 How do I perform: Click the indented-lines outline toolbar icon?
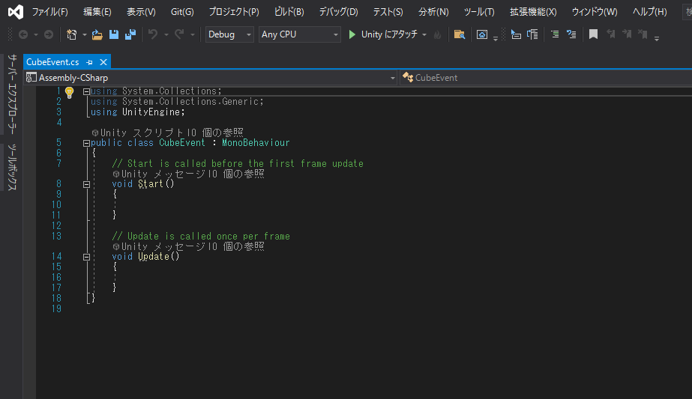pyautogui.click(x=532, y=34)
